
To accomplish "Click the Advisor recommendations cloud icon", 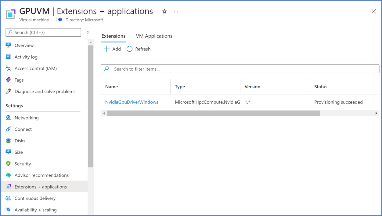I will 9,175.
